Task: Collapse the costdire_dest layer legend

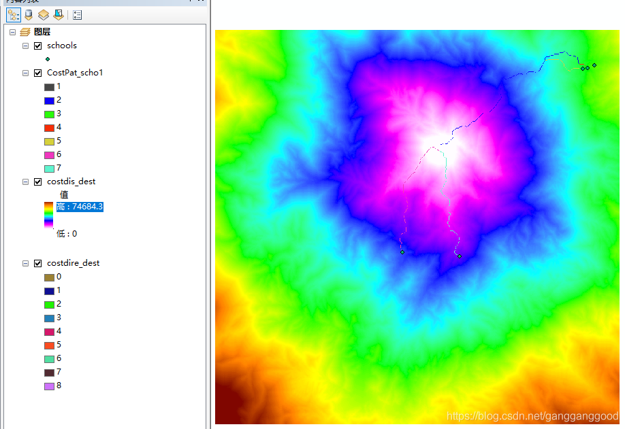Action: coord(25,263)
